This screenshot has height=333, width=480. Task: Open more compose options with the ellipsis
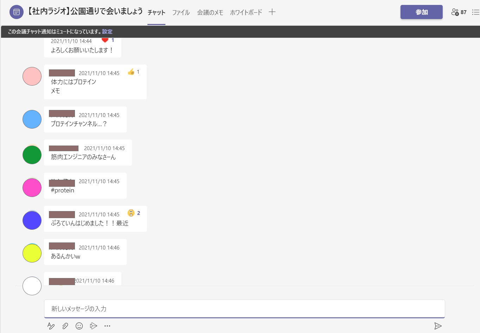click(x=107, y=326)
